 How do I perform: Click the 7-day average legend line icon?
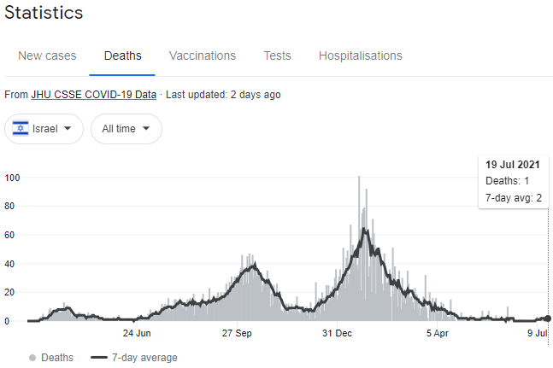98,358
